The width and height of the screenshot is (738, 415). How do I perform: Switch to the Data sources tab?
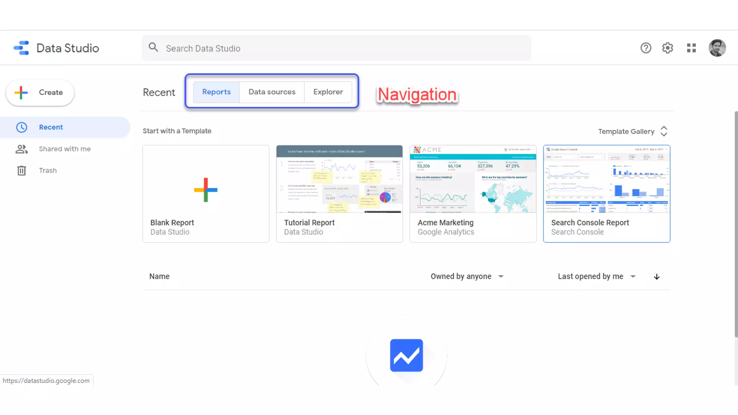click(272, 92)
